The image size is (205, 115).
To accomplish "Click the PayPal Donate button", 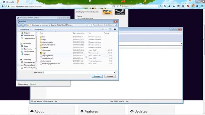I will [x=107, y=12].
